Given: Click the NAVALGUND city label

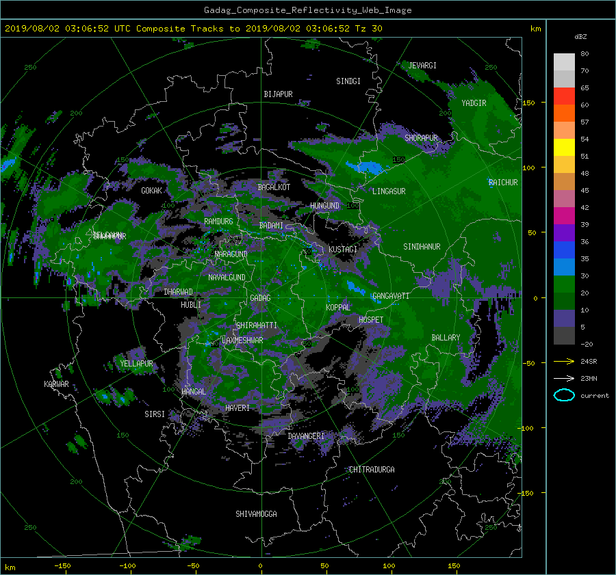Looking at the screenshot, I should [x=227, y=278].
